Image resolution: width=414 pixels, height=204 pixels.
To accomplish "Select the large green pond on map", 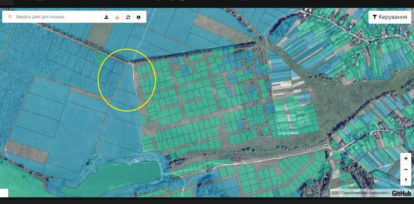I will pyautogui.click(x=128, y=176).
